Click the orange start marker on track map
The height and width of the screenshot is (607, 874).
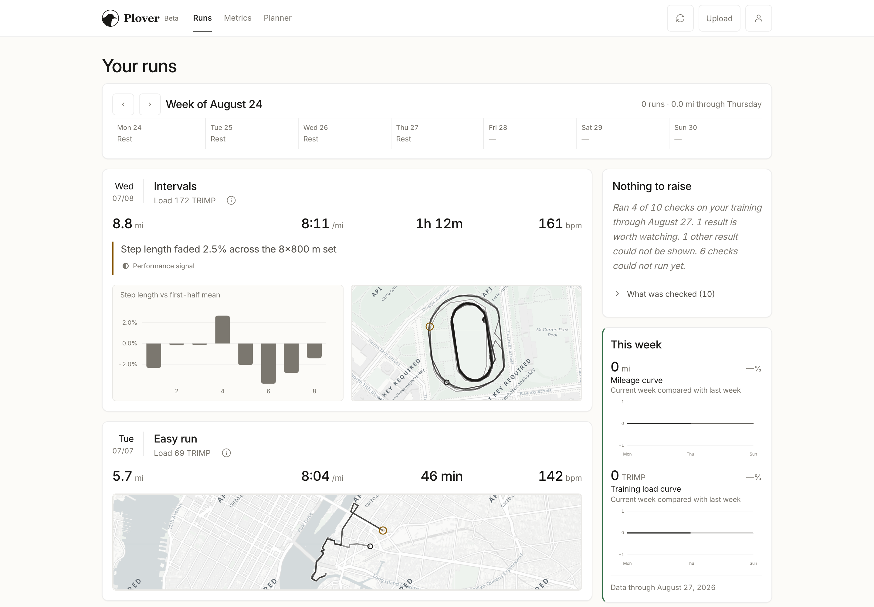click(430, 326)
